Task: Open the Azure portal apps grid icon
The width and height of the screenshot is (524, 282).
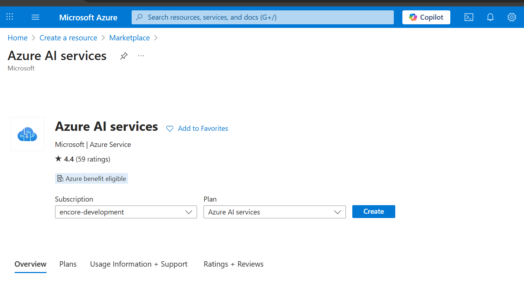Action: coord(10,17)
